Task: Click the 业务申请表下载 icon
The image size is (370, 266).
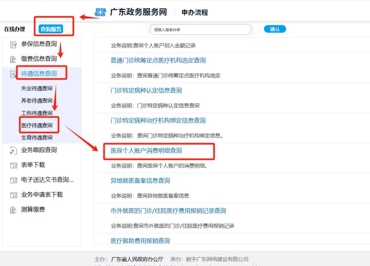Action: click(13, 195)
